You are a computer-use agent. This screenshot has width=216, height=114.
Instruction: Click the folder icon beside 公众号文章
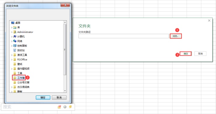pos(15,82)
